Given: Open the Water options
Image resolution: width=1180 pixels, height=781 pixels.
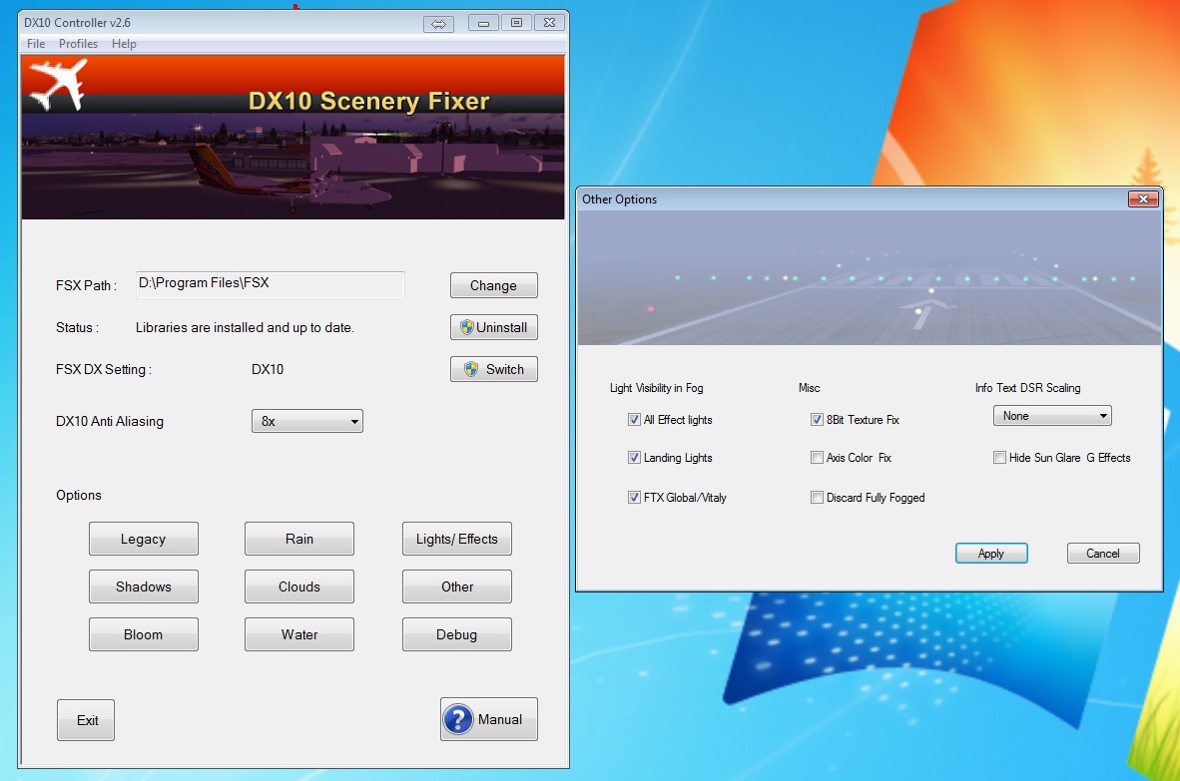Looking at the screenshot, I should (x=298, y=634).
